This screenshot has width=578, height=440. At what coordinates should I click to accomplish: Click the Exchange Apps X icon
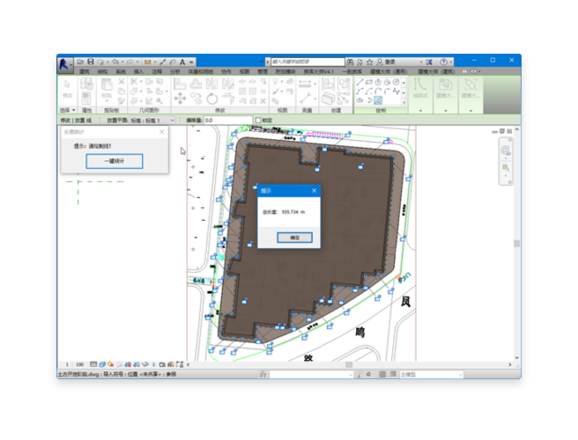(x=429, y=62)
